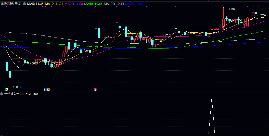Click the orange 回 marker icon

click(x=48, y=90)
